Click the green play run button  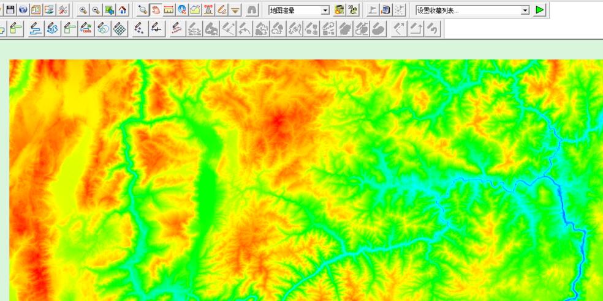(x=539, y=10)
